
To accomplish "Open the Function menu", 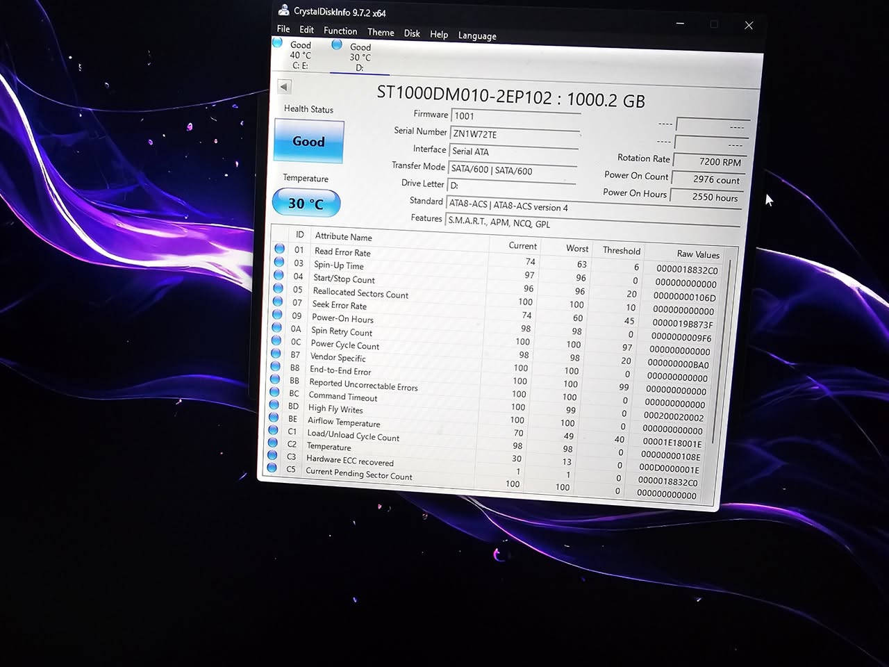I will pos(340,31).
